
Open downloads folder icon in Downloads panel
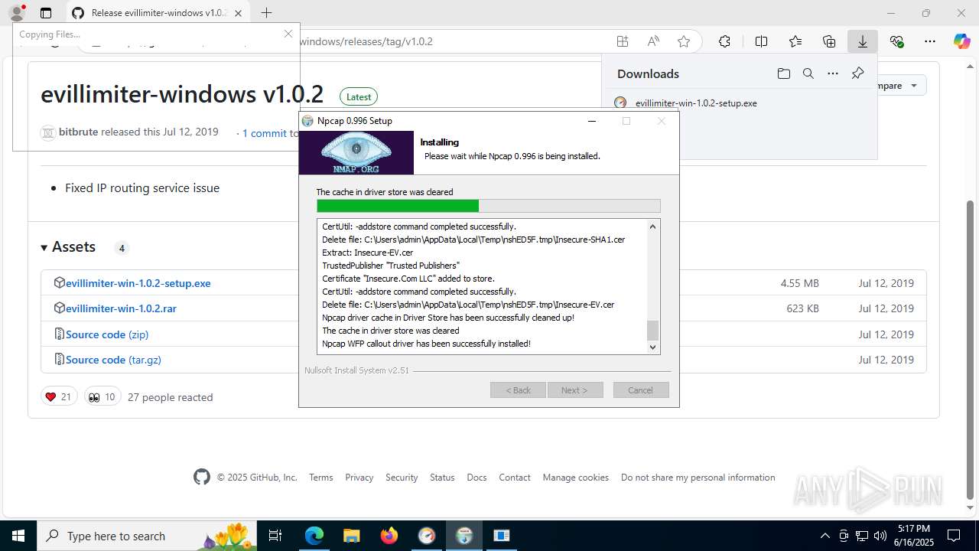(x=784, y=73)
